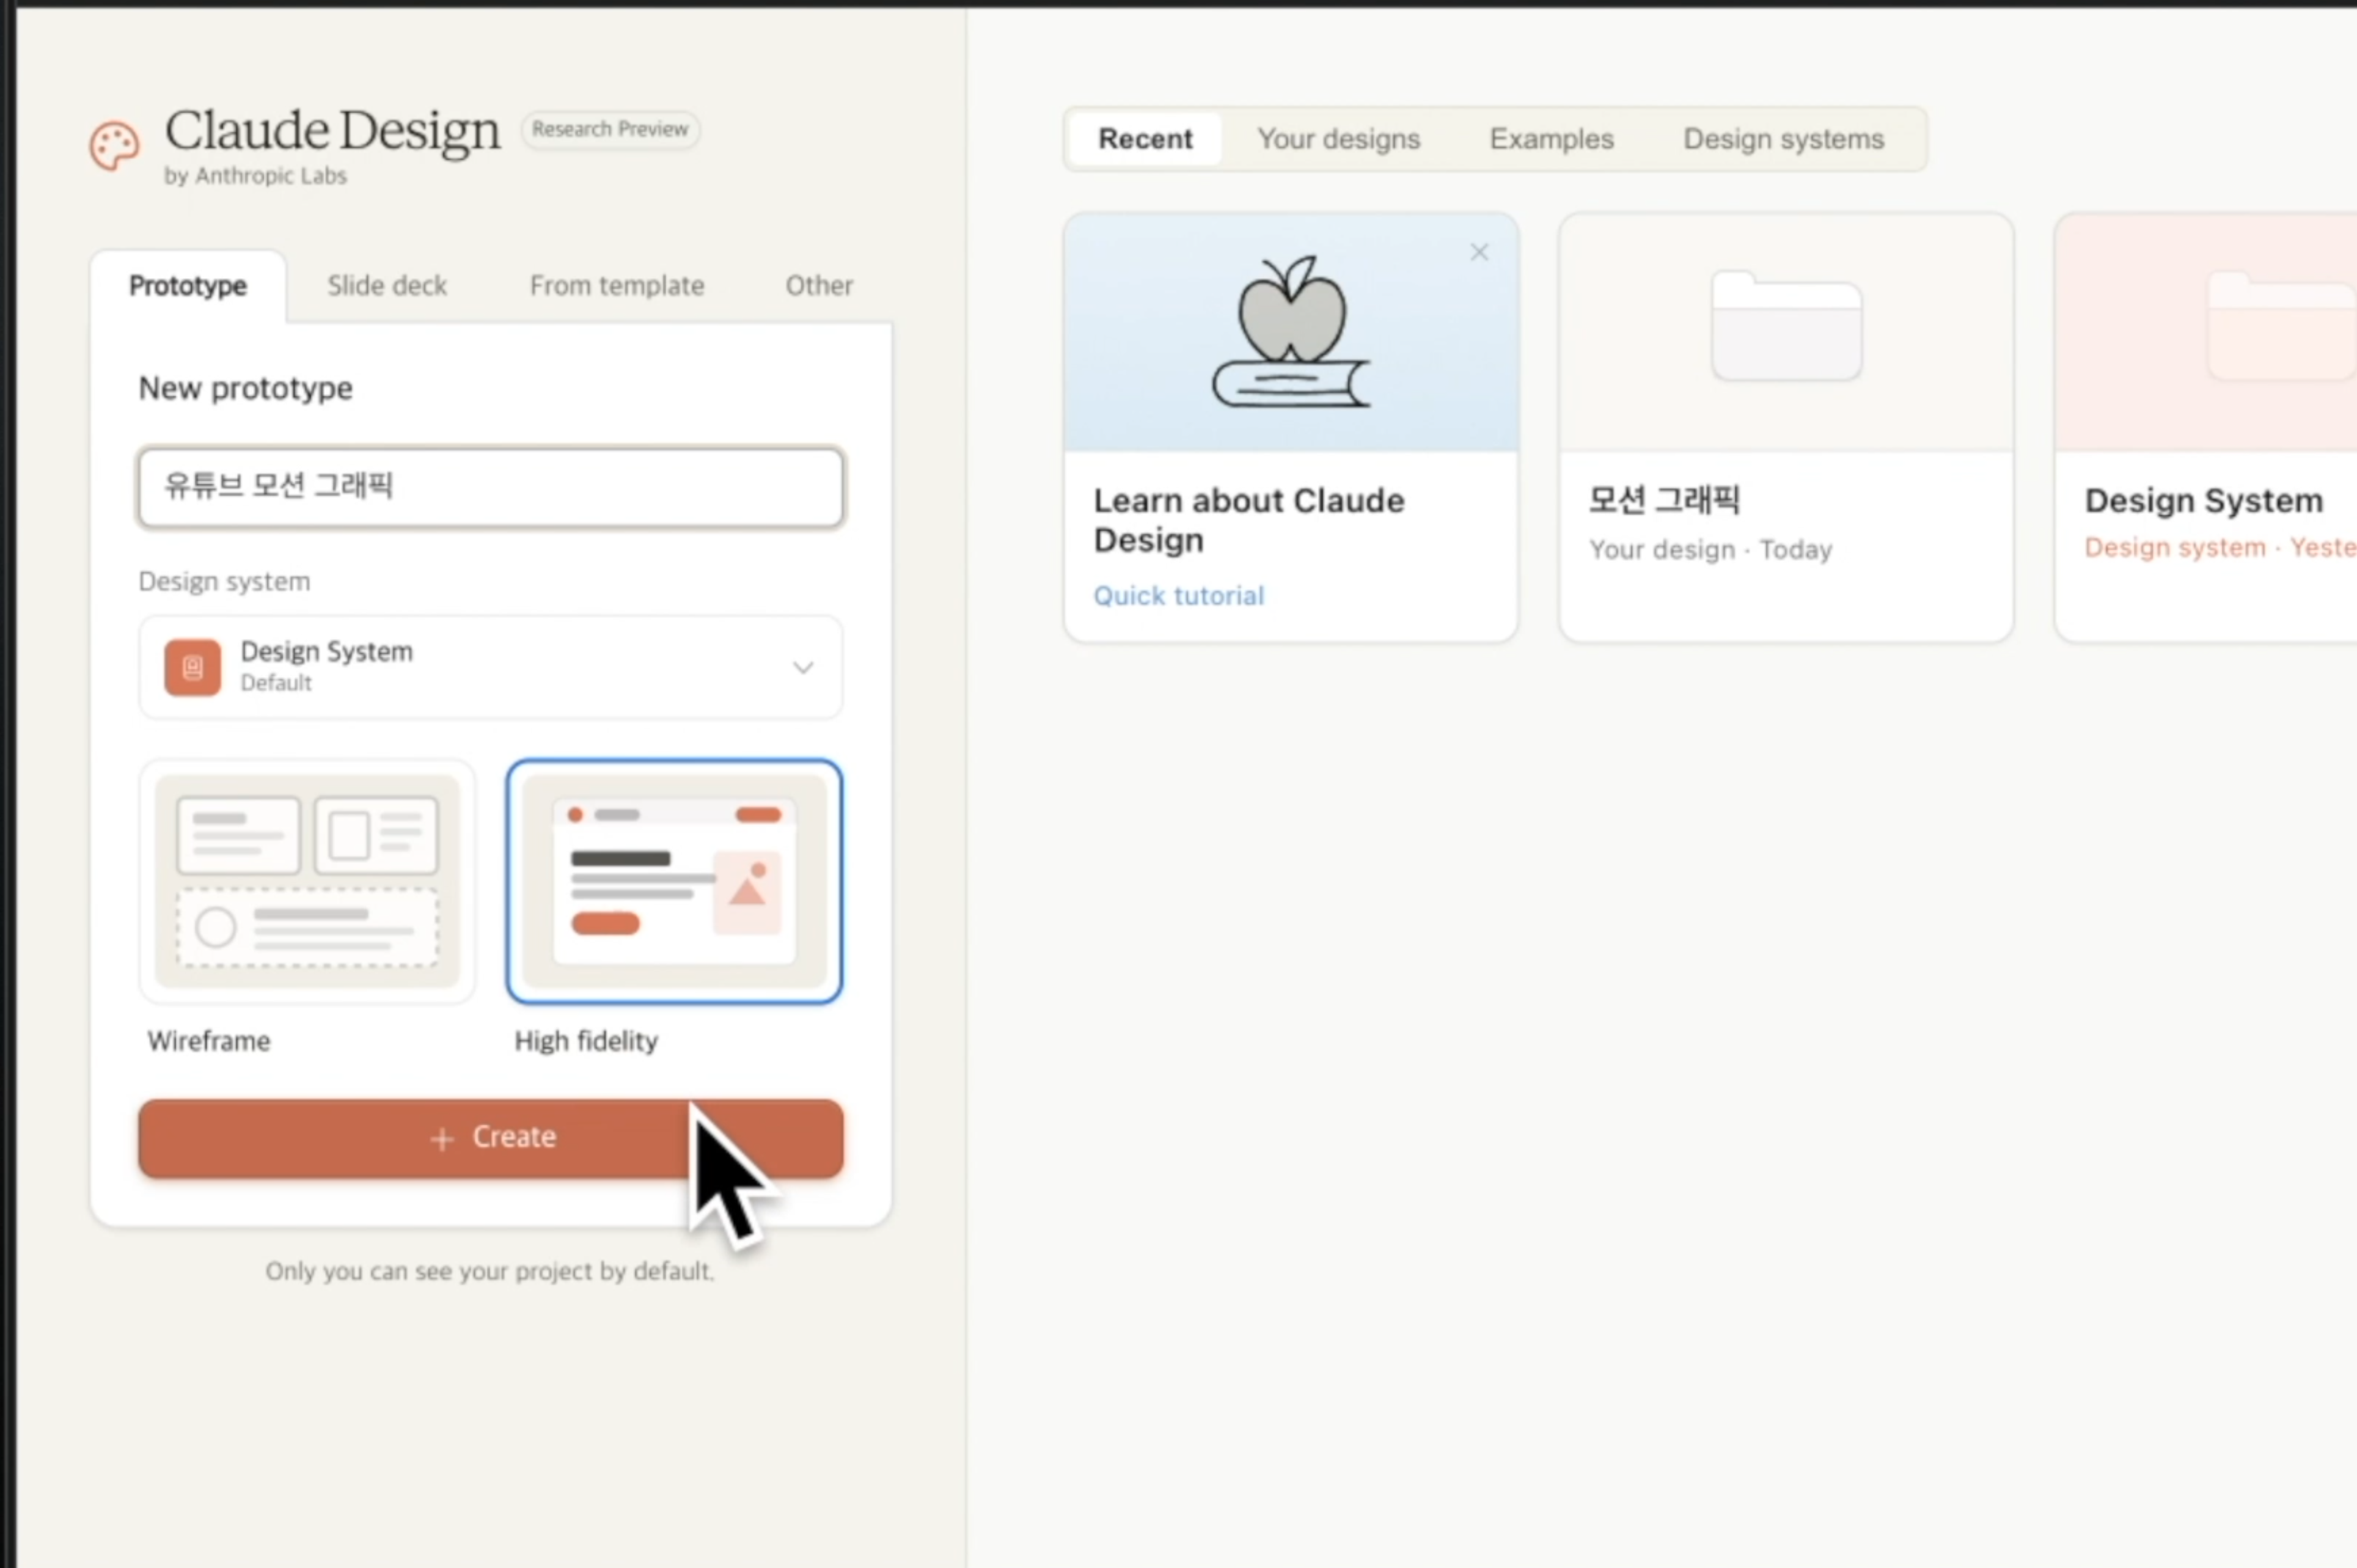This screenshot has width=2357, height=1568.
Task: Switch to the Prototype tab
Action: point(188,286)
